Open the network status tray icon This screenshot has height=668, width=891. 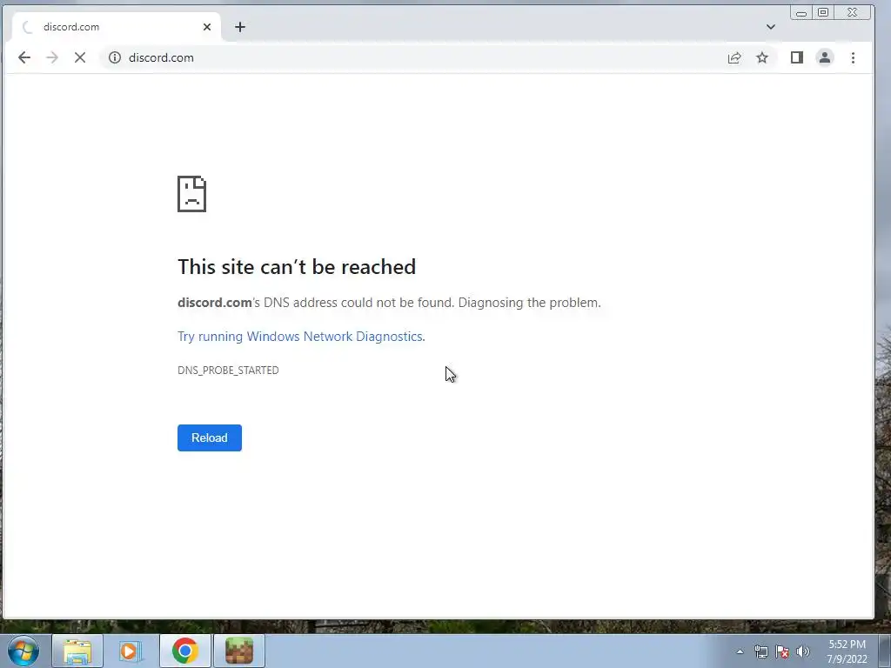pos(760,651)
